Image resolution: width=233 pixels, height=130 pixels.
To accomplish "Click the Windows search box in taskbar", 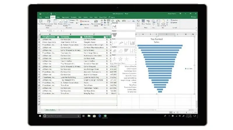I will [x=61, y=116].
